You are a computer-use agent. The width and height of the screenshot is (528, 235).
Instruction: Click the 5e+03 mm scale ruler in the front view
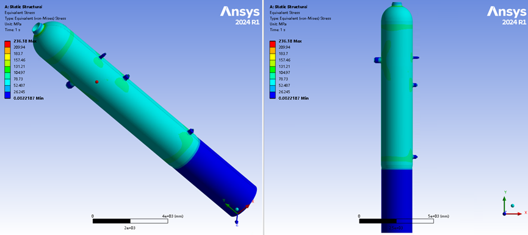[396, 221]
